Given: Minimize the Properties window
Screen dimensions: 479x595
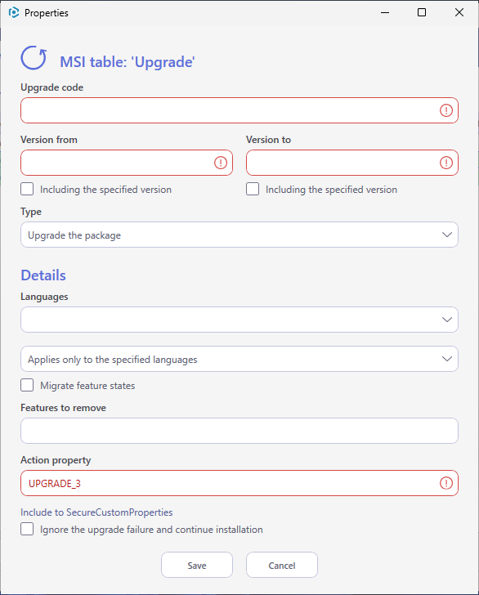Looking at the screenshot, I should 385,12.
